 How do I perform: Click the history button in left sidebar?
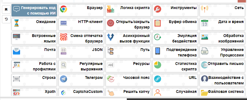point(6,19)
